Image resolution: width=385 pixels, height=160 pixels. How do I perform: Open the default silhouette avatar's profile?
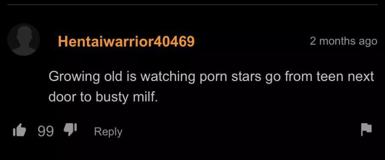pos(24,40)
